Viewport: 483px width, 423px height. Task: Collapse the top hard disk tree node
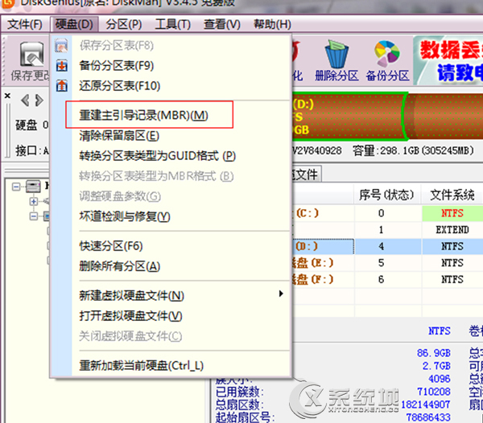[x=16, y=187]
